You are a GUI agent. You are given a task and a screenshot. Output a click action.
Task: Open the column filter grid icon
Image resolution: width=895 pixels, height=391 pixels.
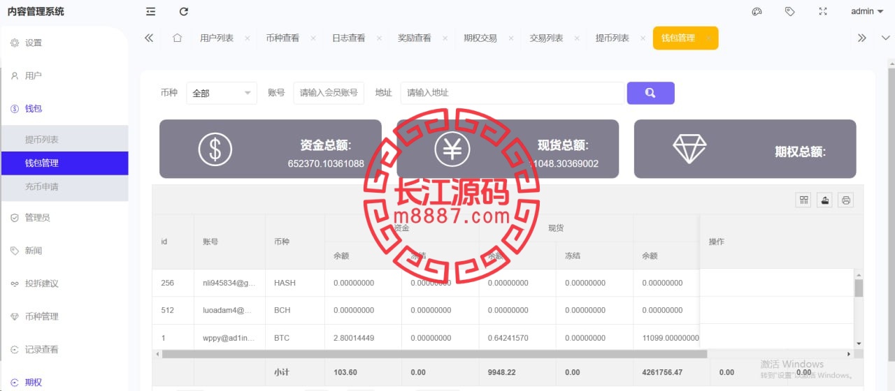(804, 200)
